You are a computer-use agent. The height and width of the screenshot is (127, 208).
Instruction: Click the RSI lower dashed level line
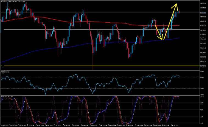[82, 88]
